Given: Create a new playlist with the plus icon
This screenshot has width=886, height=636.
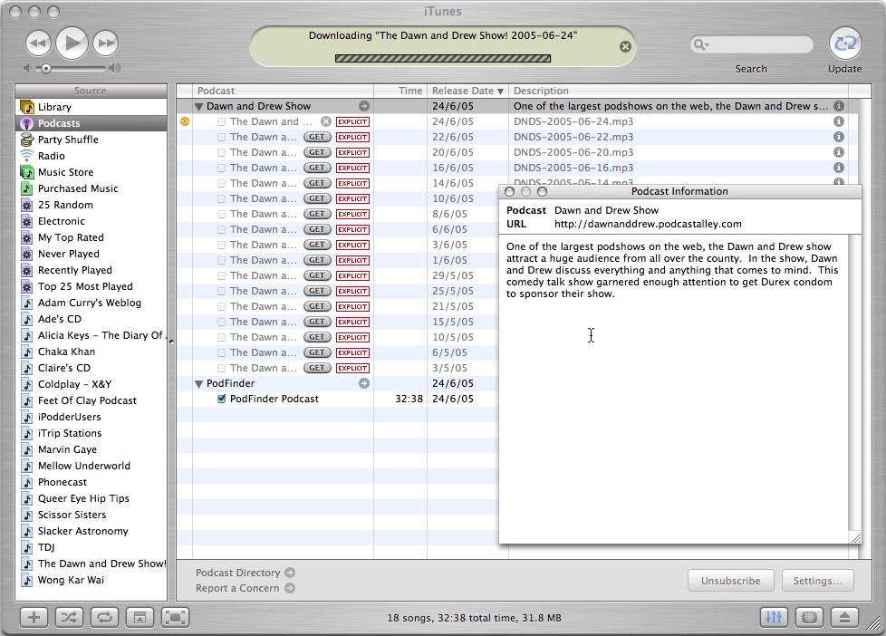Looking at the screenshot, I should point(34,617).
